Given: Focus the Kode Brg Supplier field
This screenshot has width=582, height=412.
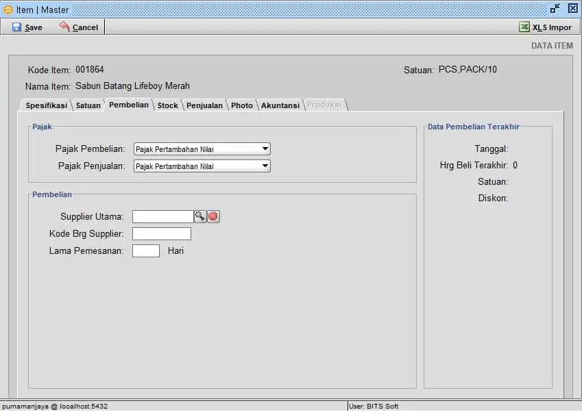Looking at the screenshot, I should [162, 234].
